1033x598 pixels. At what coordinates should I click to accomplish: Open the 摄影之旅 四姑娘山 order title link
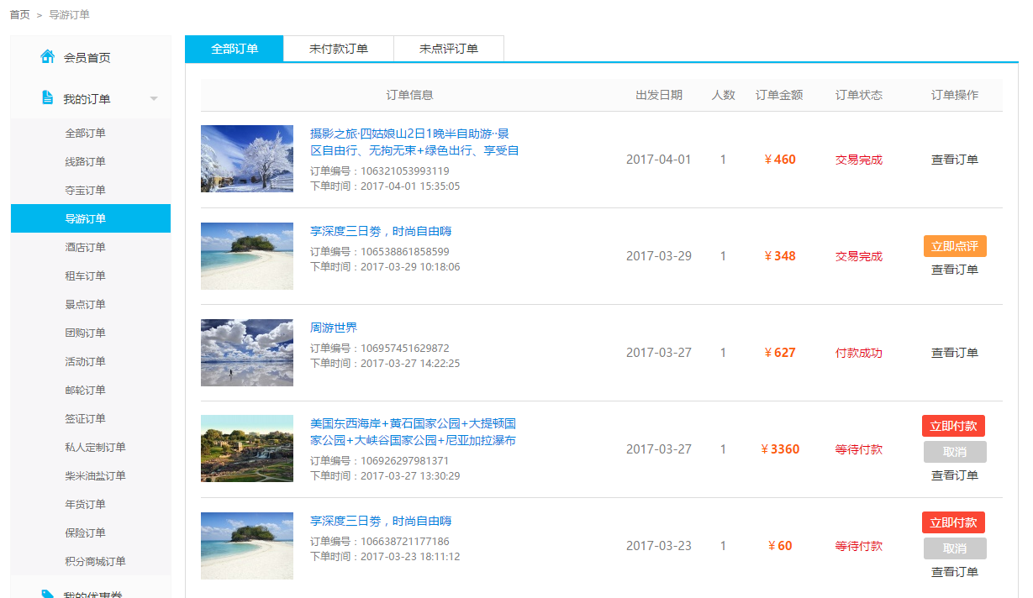[x=409, y=134]
